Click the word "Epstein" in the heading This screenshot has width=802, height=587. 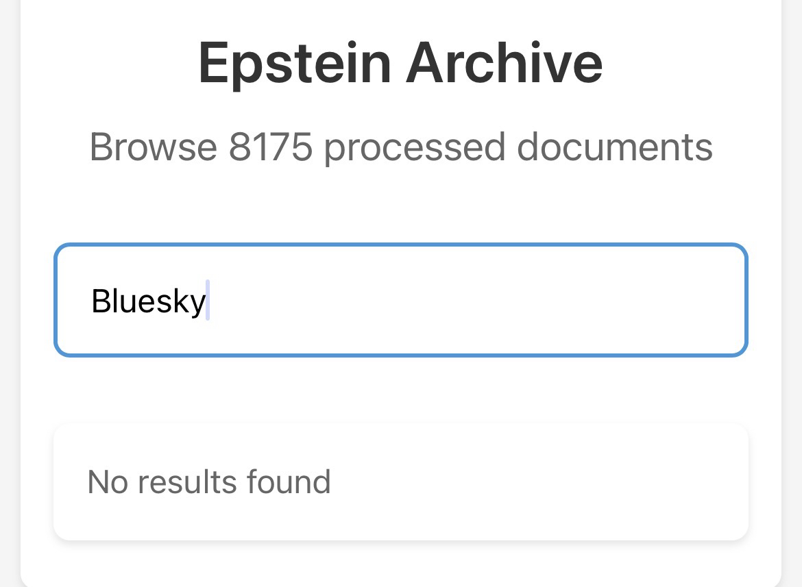(295, 63)
